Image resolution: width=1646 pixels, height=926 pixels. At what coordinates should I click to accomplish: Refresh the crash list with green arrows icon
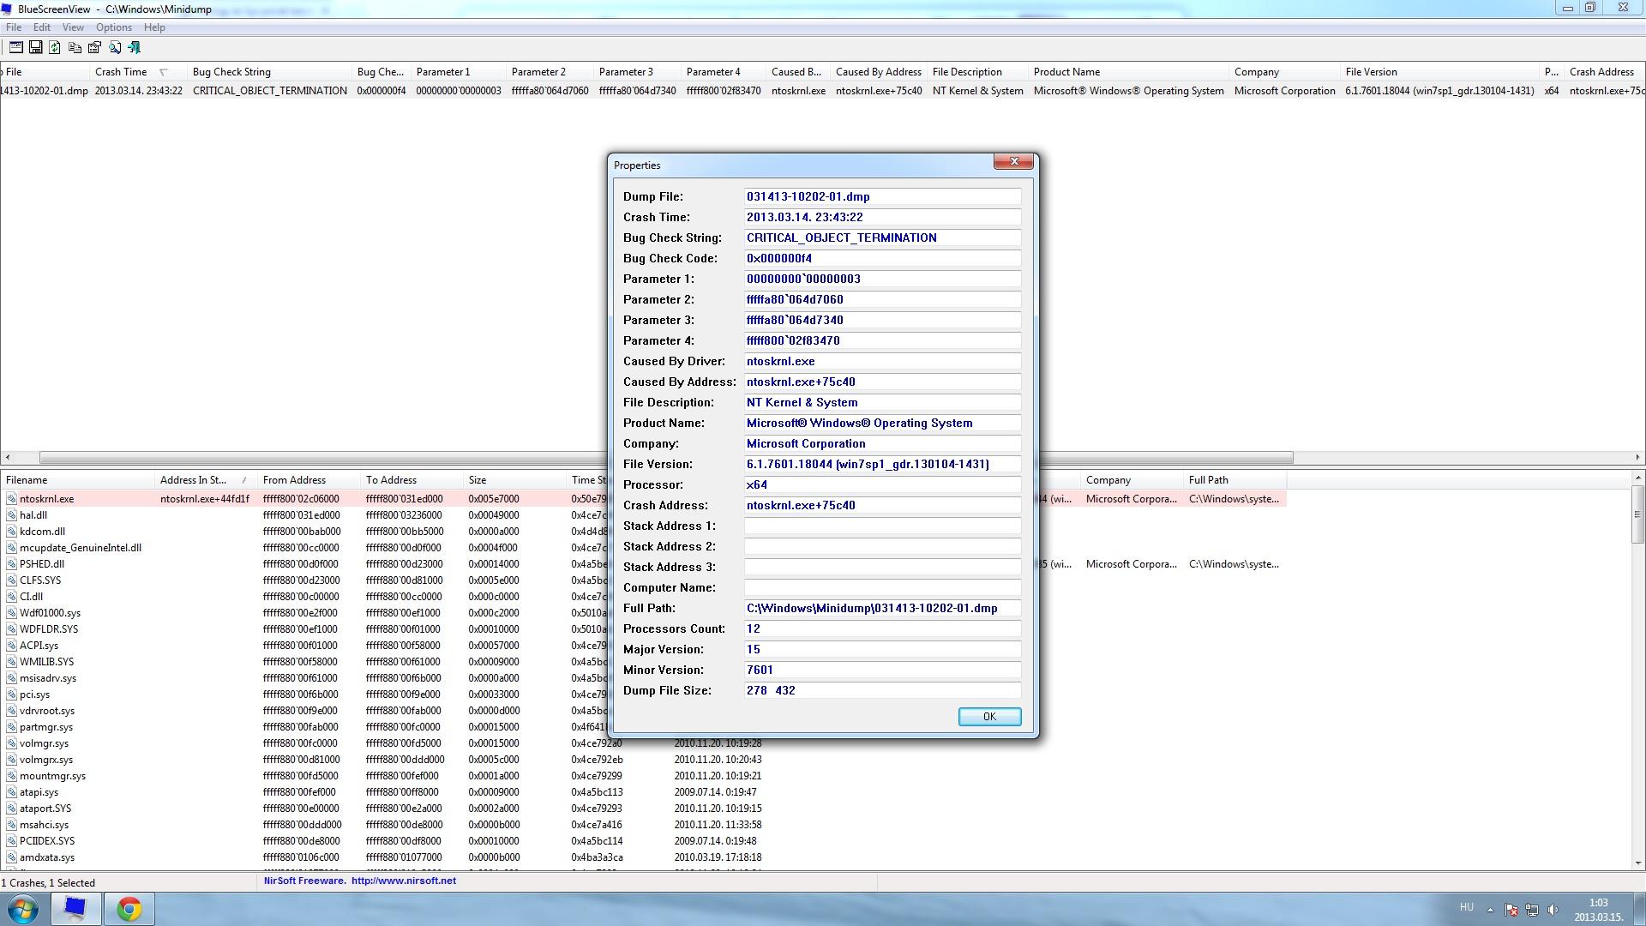tap(55, 47)
